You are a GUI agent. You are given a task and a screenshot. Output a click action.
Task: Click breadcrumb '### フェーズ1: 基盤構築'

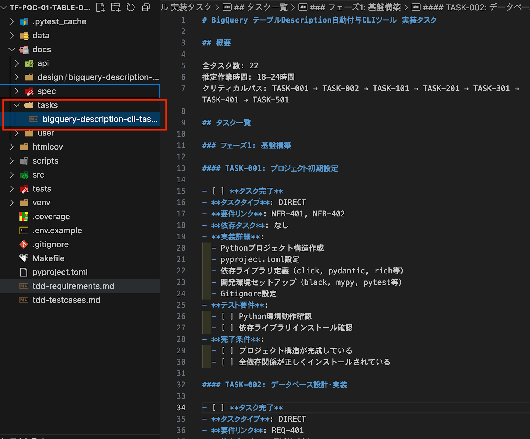coord(355,7)
